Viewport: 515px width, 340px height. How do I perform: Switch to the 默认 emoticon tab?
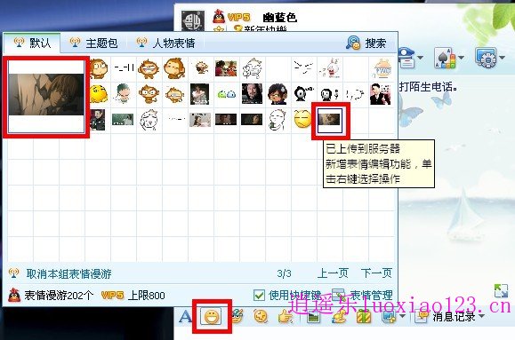[32, 43]
